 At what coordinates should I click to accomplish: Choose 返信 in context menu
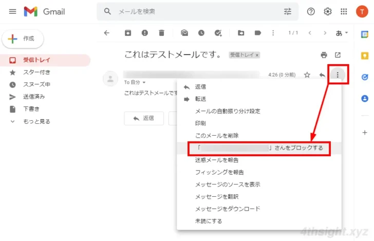coord(259,87)
